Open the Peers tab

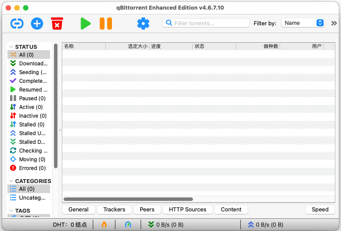[147, 210]
